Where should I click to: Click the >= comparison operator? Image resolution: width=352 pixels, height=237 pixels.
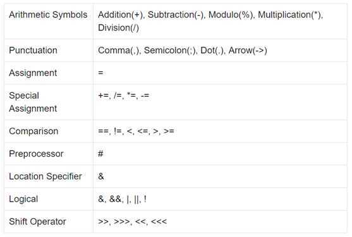(x=169, y=131)
